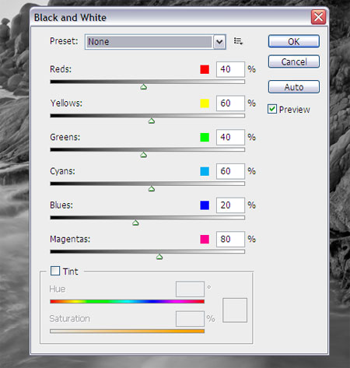Click the cyan color swatch
350x368 pixels.
205,171
